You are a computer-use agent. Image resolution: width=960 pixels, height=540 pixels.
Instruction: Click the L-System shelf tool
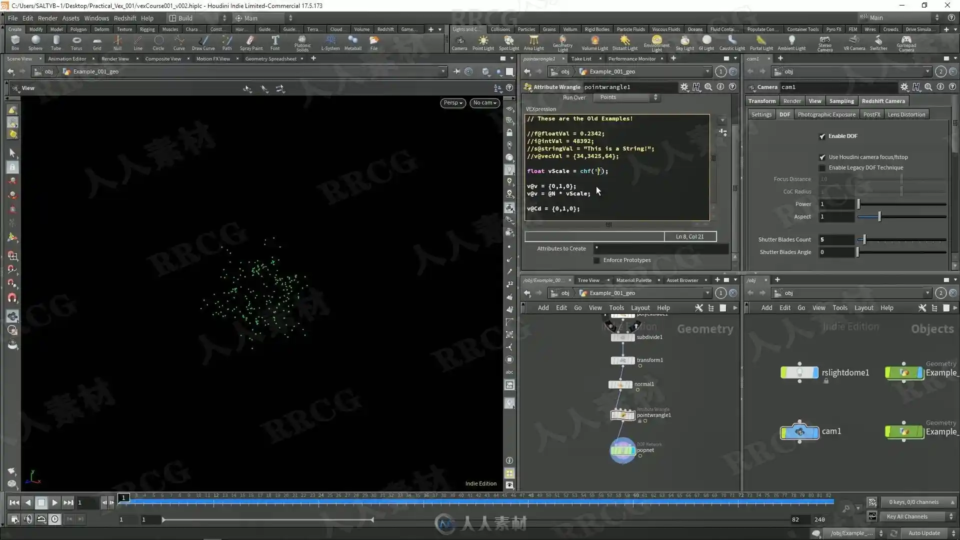point(330,42)
